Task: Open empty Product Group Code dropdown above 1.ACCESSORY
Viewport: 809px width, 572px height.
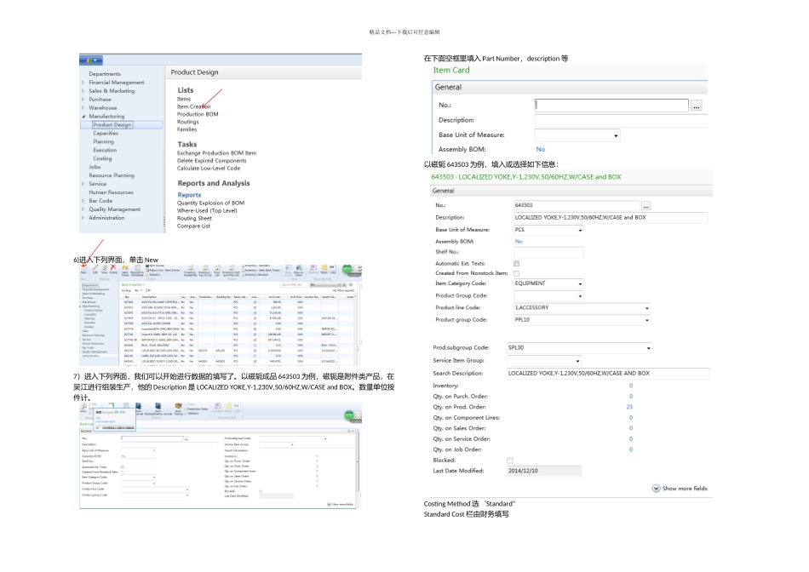Action: (580, 296)
